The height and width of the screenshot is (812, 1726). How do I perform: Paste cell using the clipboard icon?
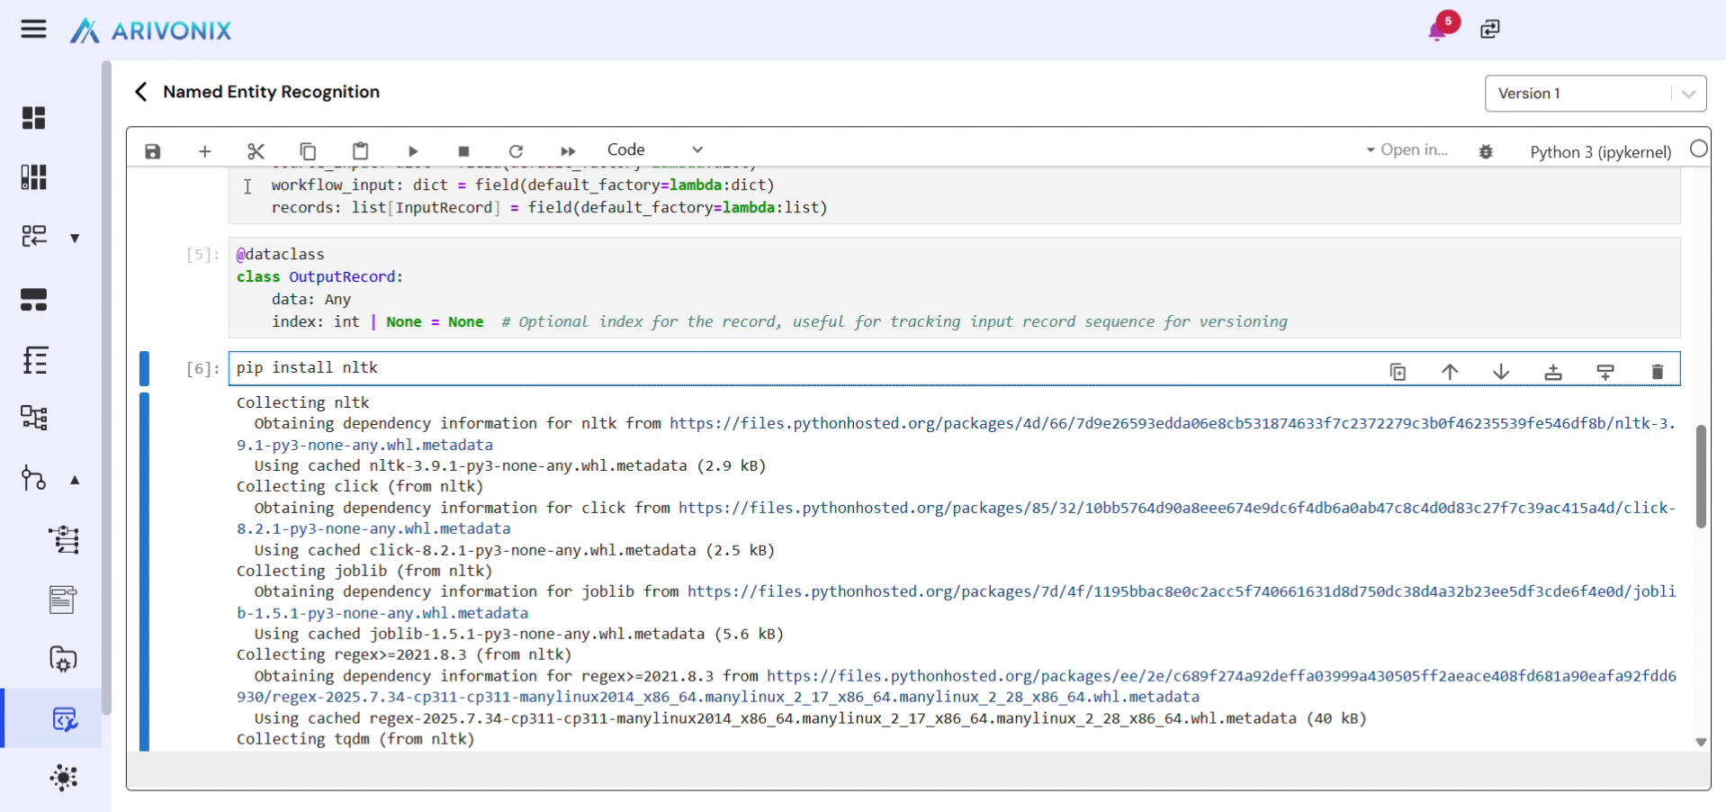click(x=360, y=151)
